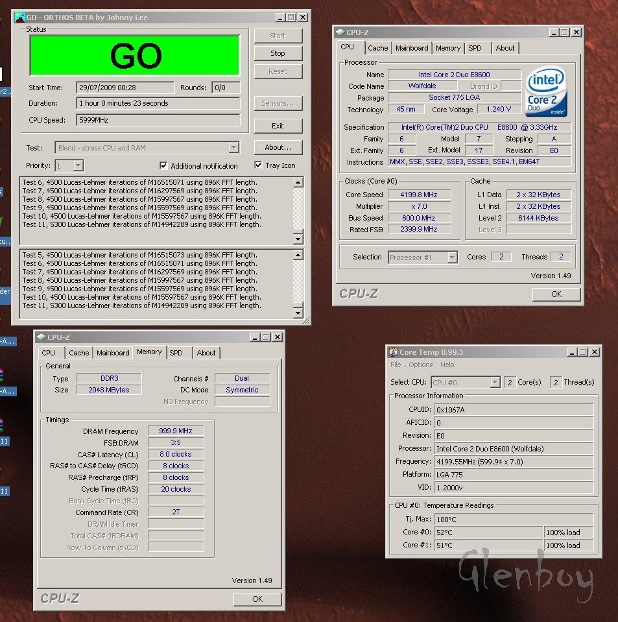Select Mainboard tab in CPU-Z processor window
The height and width of the screenshot is (622, 618).
412,48
